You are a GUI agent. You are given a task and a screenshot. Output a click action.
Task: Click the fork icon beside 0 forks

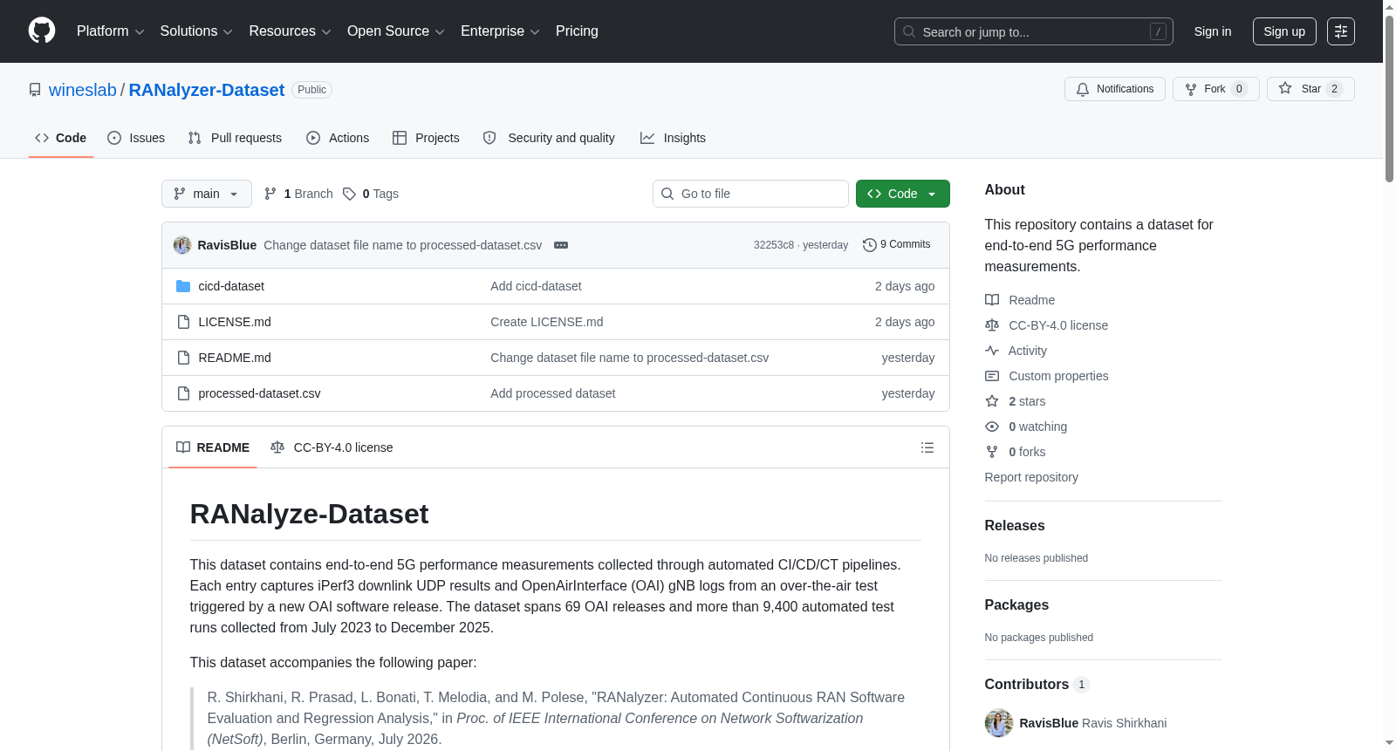point(992,452)
